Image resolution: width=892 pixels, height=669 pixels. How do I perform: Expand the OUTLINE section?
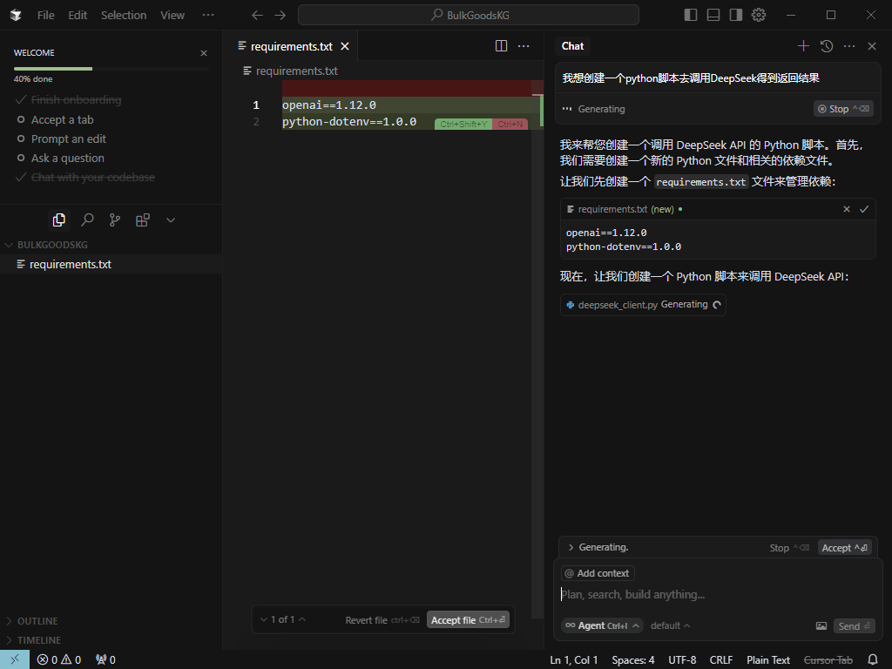37,621
